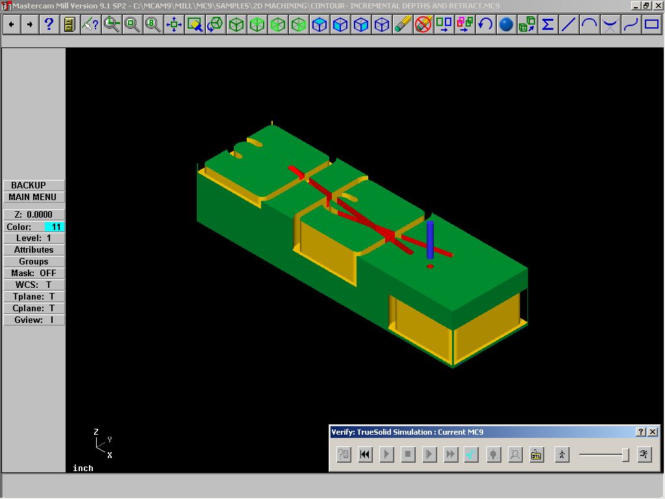Click the green boxes with arrow icon
This screenshot has height=499, width=665.
point(527,25)
